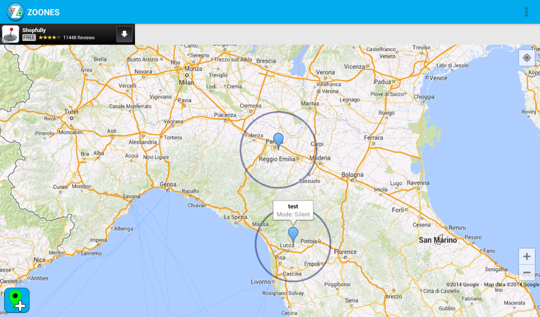Tap the 'Arezzo' city label
540x317 pixels.
[x=394, y=296]
